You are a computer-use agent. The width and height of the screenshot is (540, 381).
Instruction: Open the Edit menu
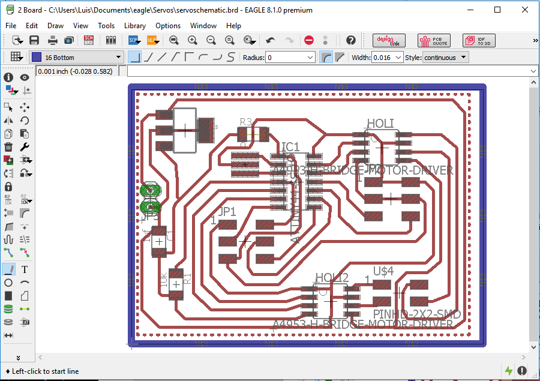tap(32, 26)
